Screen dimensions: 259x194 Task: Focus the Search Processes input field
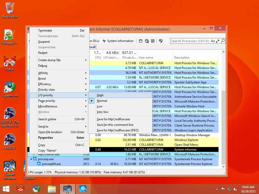[x=190, y=41]
